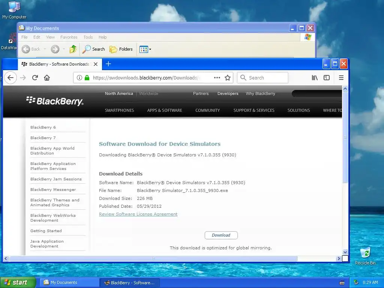Open Why BlackBerry link

[260, 93]
